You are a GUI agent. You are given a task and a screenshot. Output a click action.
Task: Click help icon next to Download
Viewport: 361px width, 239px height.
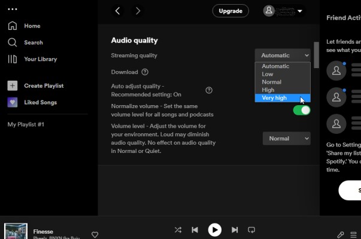pyautogui.click(x=145, y=72)
